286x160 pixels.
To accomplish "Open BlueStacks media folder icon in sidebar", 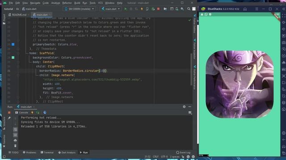I will (x=284, y=83).
